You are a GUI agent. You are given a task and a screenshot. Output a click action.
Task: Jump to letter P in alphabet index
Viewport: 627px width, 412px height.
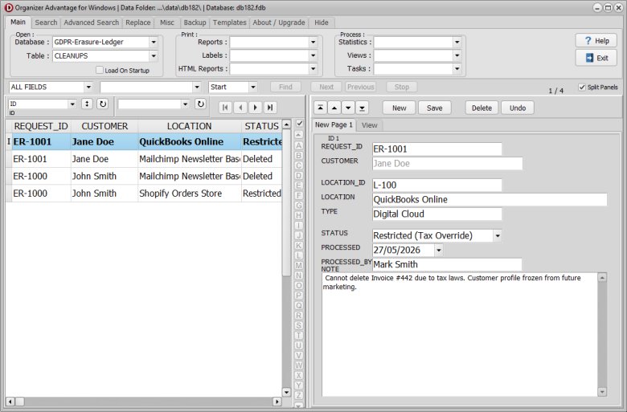(x=299, y=296)
